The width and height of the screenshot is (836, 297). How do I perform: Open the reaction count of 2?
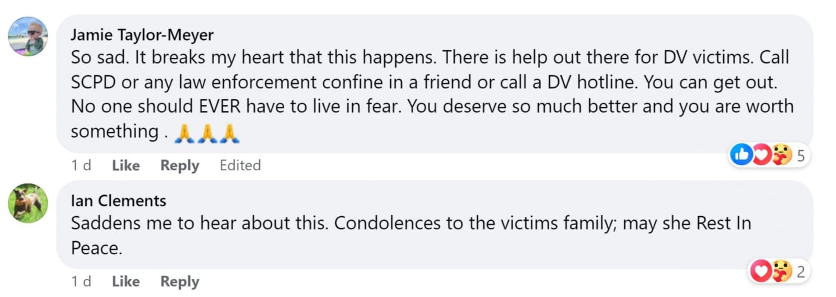[800, 271]
